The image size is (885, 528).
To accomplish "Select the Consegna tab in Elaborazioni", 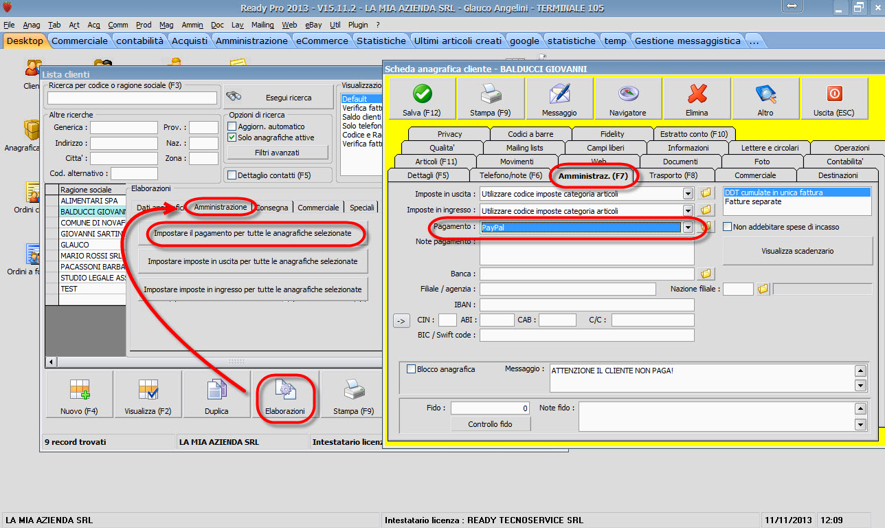I will [x=272, y=207].
